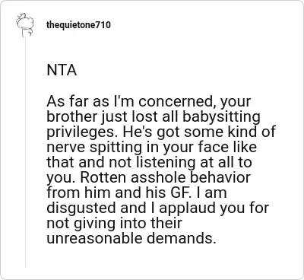Screen dimensions: 304x280
Task: Click the word "babysitting" in the comment
Action: click(221, 117)
